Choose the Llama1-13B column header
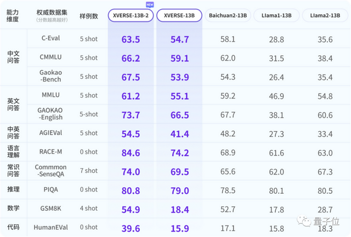Screen dimensions: 351x237 coord(276,15)
